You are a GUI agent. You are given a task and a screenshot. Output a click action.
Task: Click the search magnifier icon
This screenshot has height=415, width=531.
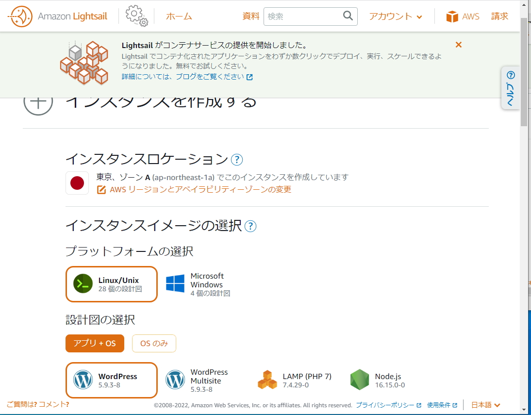click(x=348, y=16)
